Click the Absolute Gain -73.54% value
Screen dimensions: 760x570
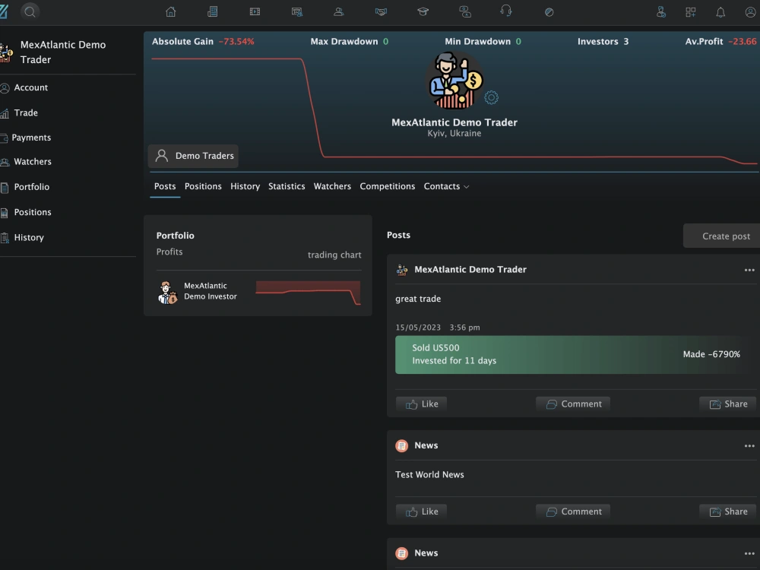(x=236, y=42)
